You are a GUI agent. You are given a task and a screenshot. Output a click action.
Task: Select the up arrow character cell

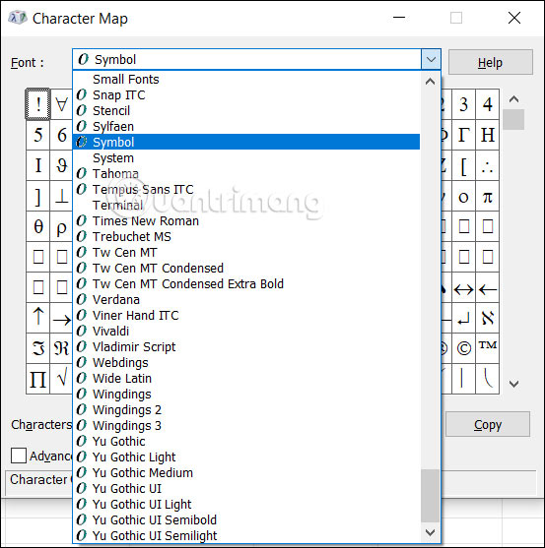click(38, 318)
